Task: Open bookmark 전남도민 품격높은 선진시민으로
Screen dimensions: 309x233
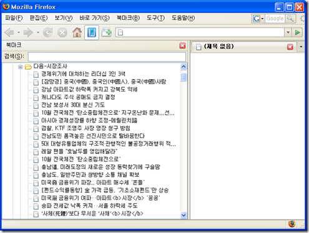Action: pyautogui.click(x=93, y=136)
